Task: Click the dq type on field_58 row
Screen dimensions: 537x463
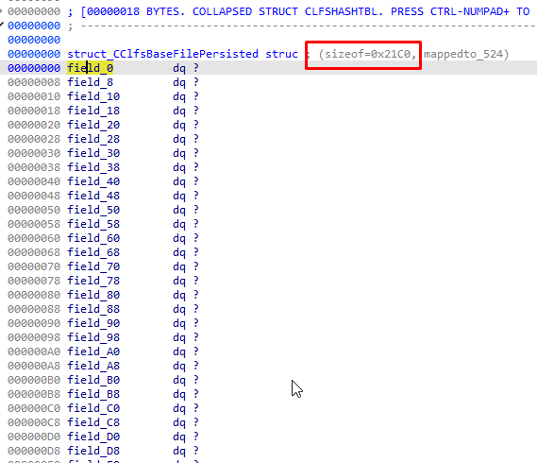Action: pyautogui.click(x=179, y=224)
